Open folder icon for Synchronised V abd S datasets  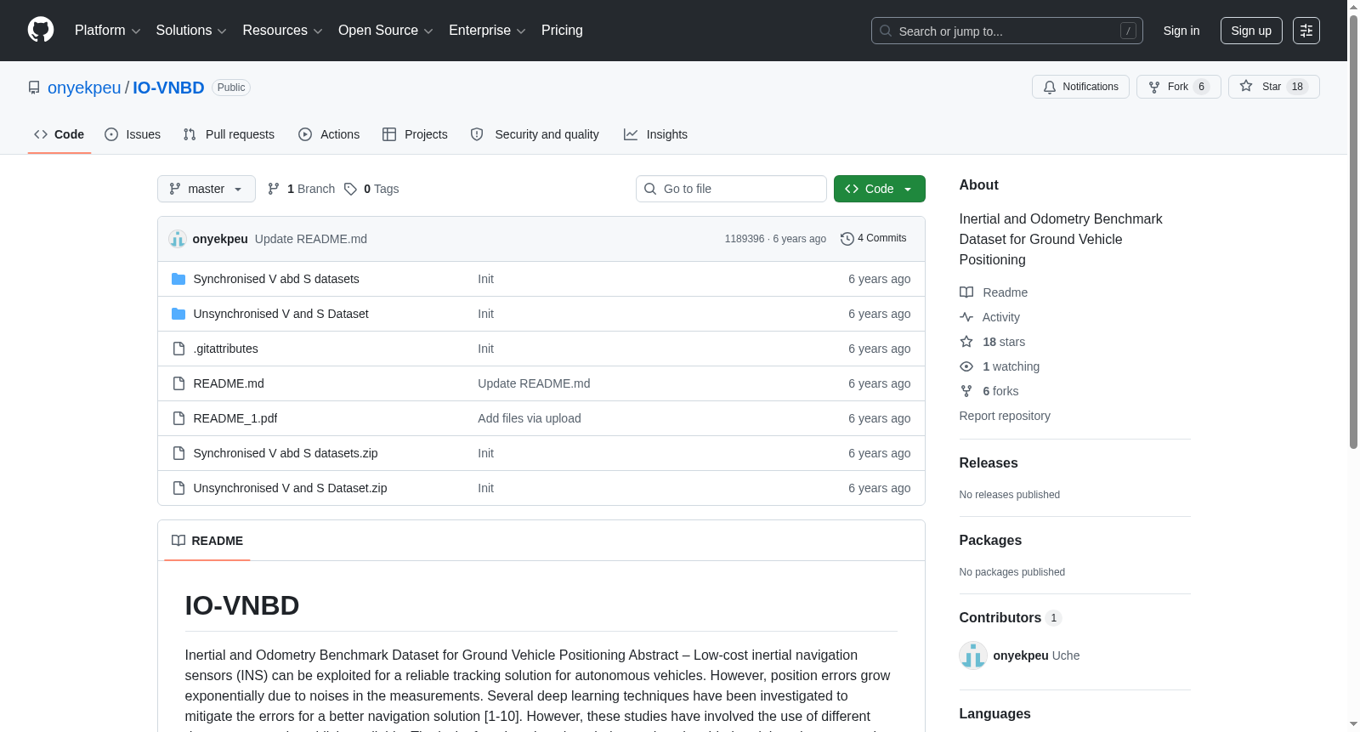coord(178,279)
